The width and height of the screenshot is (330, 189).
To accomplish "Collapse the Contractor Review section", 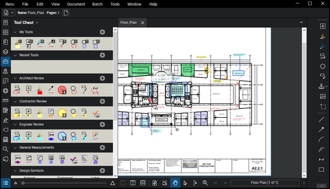I will (15, 101).
